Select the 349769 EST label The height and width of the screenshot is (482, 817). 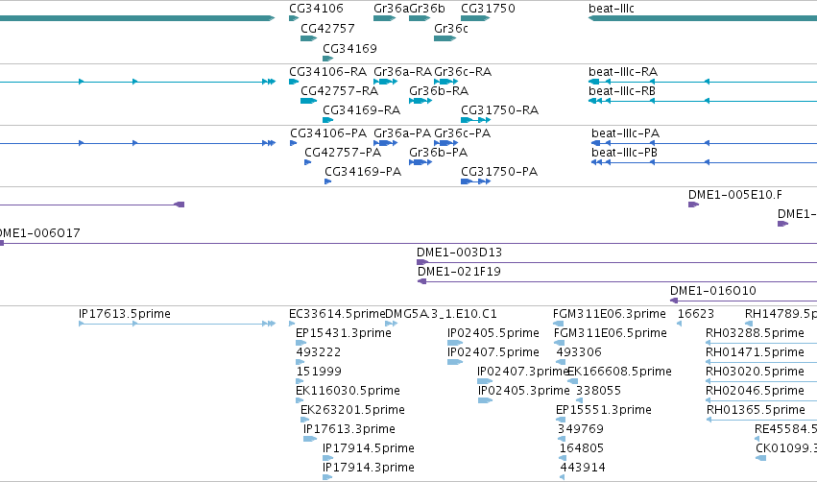pyautogui.click(x=581, y=429)
